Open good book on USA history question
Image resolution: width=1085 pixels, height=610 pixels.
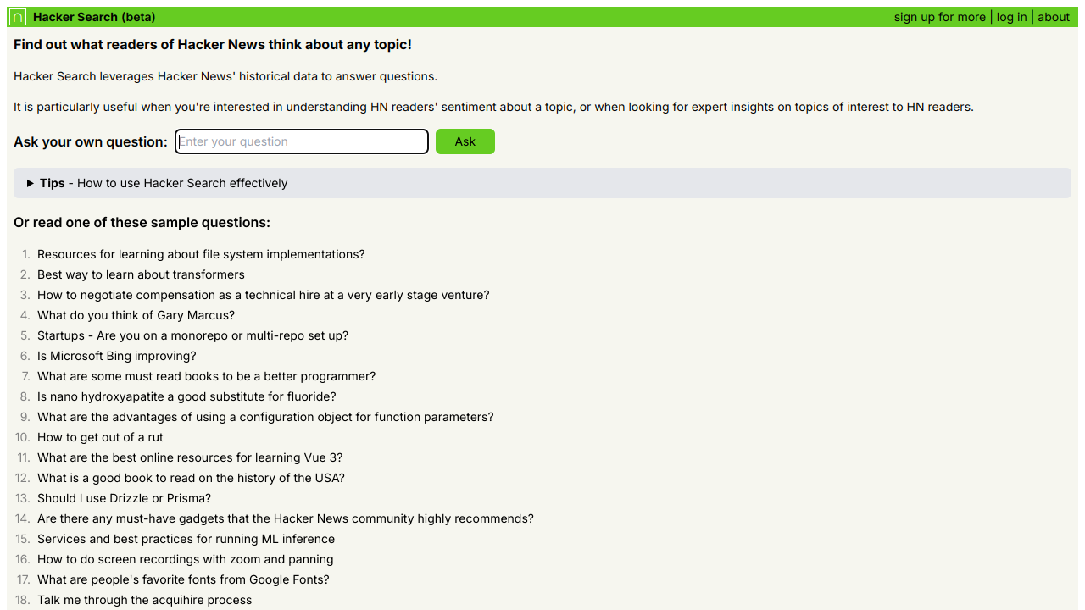[191, 478]
